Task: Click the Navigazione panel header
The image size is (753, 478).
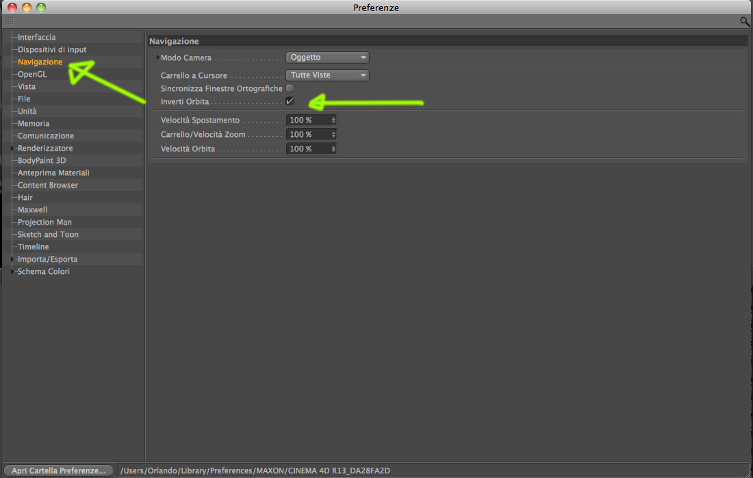Action: point(174,41)
